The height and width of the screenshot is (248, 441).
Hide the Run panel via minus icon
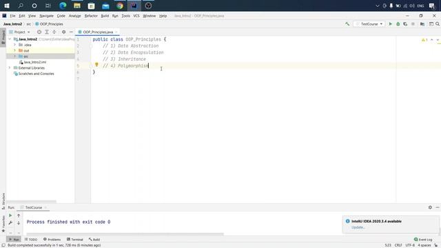pos(438,207)
